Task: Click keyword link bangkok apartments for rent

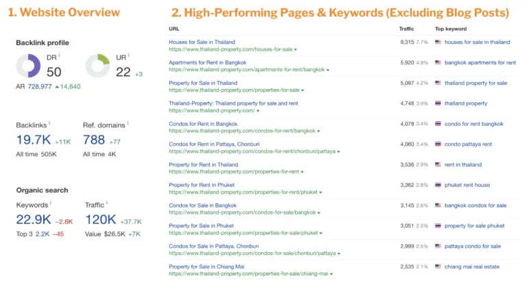Action: point(480,62)
